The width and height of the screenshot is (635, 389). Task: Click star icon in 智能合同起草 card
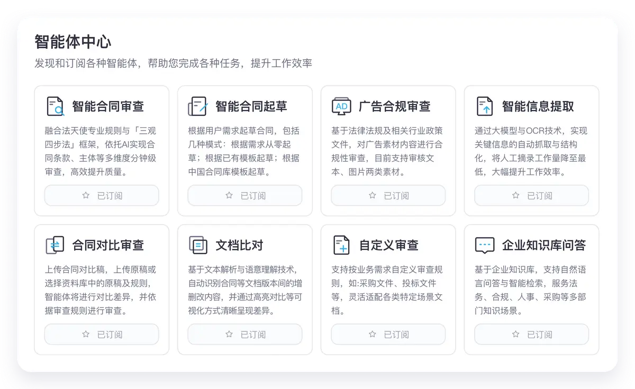coord(229,196)
